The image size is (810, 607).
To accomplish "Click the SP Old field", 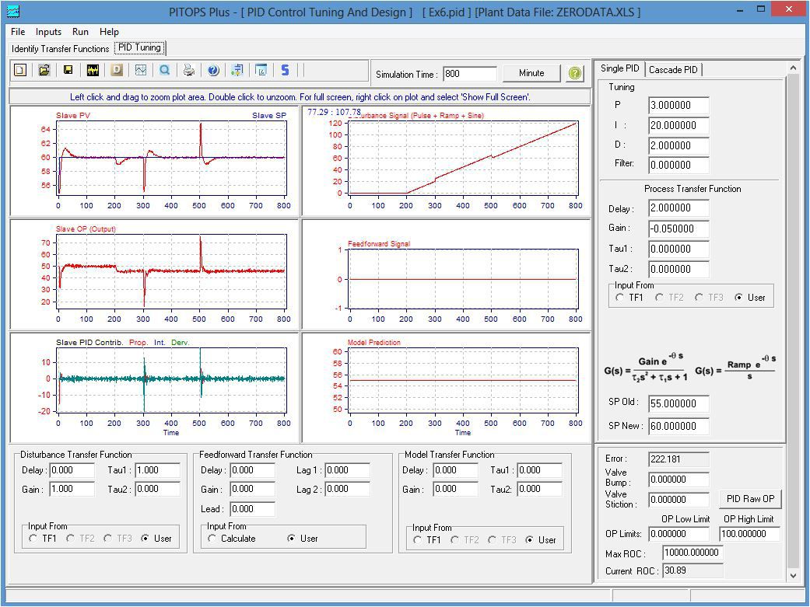I will point(679,403).
